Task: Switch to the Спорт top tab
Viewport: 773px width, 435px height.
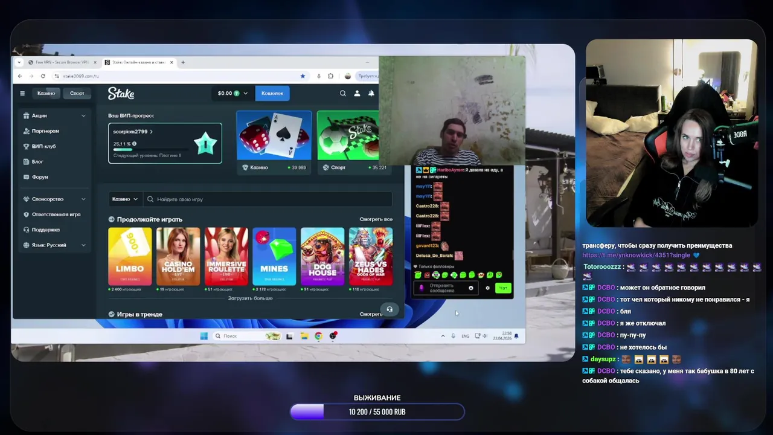Action: [x=77, y=93]
